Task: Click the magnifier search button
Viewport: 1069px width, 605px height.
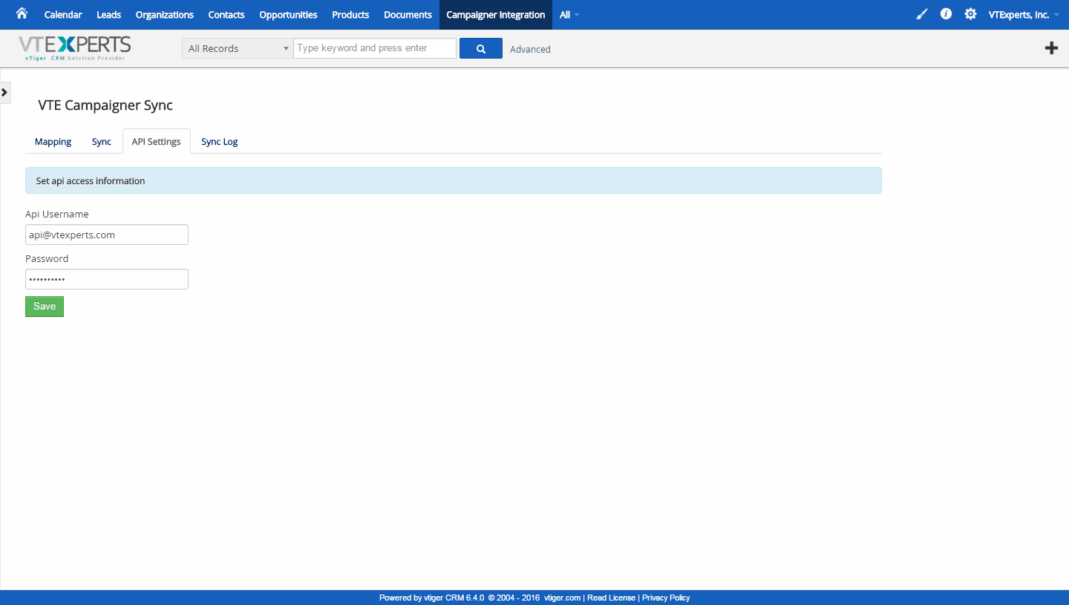Action: point(481,49)
